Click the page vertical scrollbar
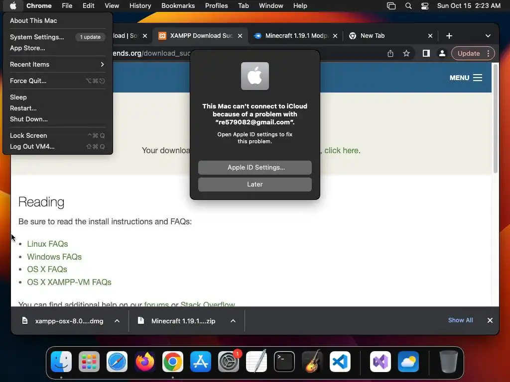The width and height of the screenshot is (510, 382). [x=496, y=118]
